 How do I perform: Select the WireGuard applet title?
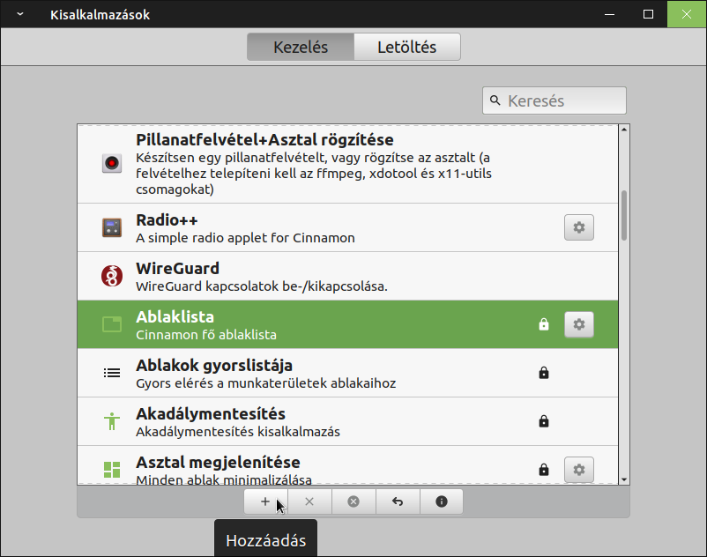coord(178,269)
